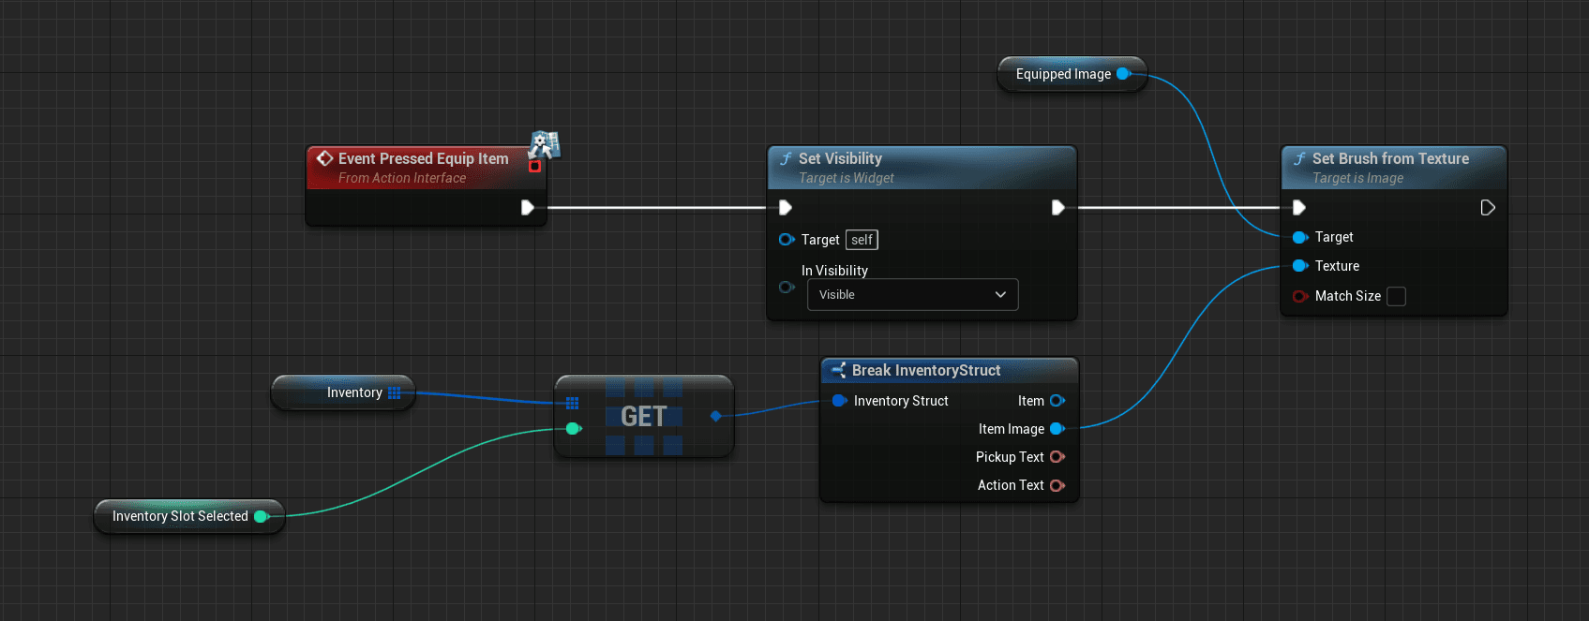Viewport: 1589px width, 621px height.
Task: Select the GET array node
Action: 644,416
